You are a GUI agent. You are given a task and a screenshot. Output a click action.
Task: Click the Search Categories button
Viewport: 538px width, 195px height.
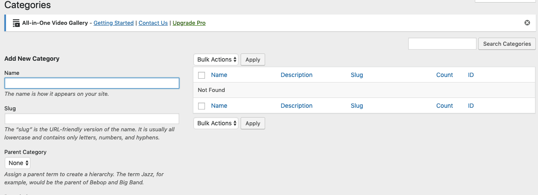pos(507,44)
